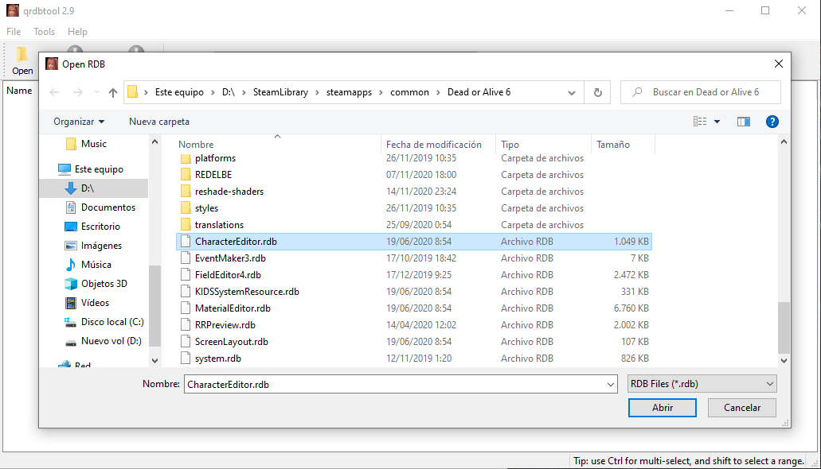The width and height of the screenshot is (821, 469).
Task: Click the Cancelar button
Action: [742, 407]
